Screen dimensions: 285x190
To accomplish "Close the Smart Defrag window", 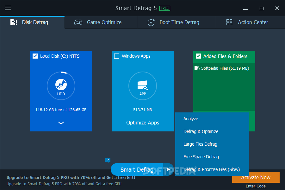I will click(277, 8).
